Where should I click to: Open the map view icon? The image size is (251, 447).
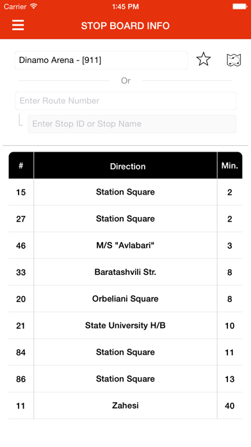point(234,60)
